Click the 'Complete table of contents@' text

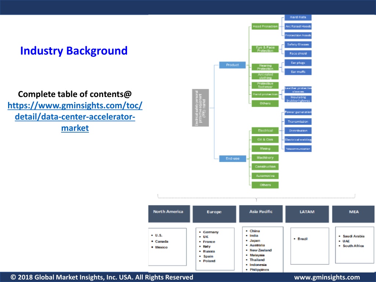point(75,94)
